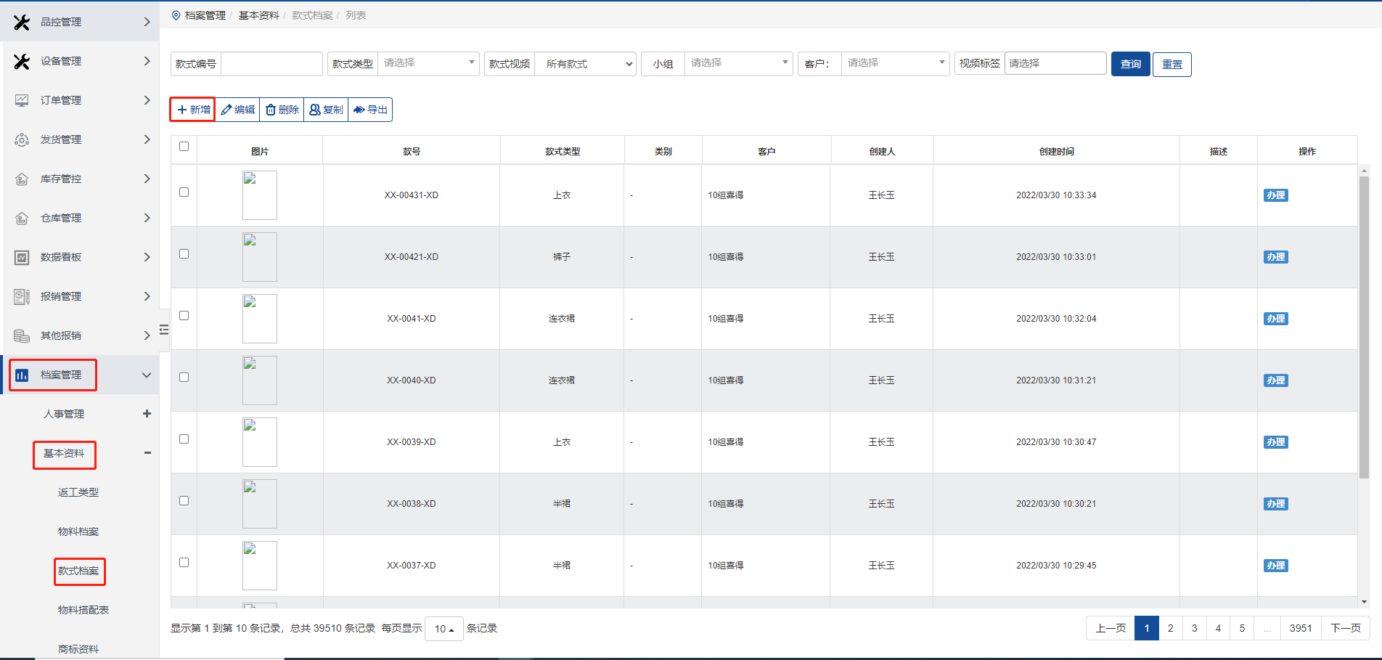Open the per-page record count dropdown

(x=443, y=629)
